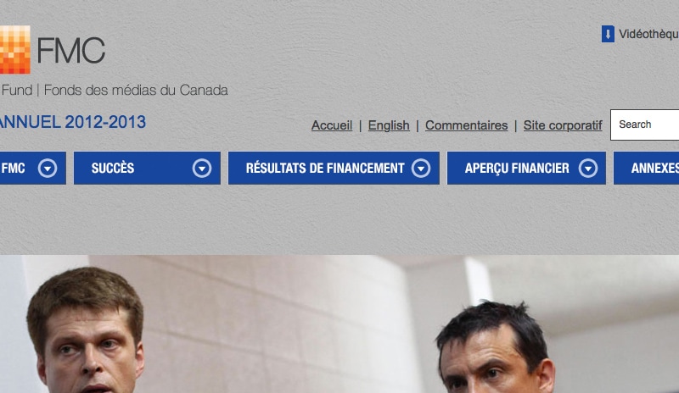
Task: Expand the FMC menu circle arrow
Action: pyautogui.click(x=48, y=169)
